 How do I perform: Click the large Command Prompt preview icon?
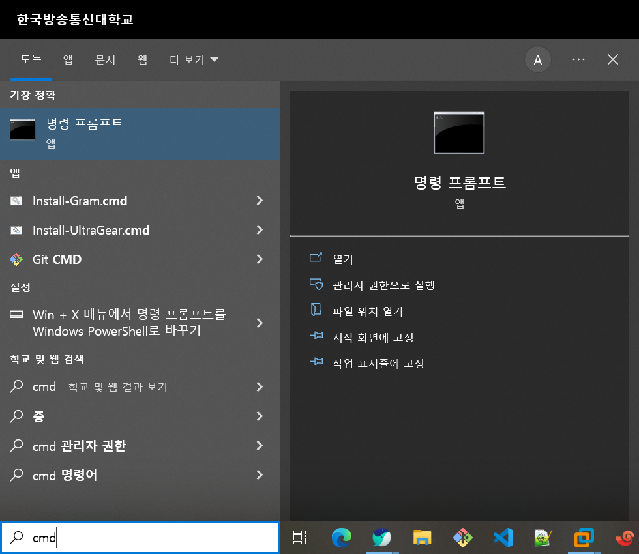click(x=459, y=133)
